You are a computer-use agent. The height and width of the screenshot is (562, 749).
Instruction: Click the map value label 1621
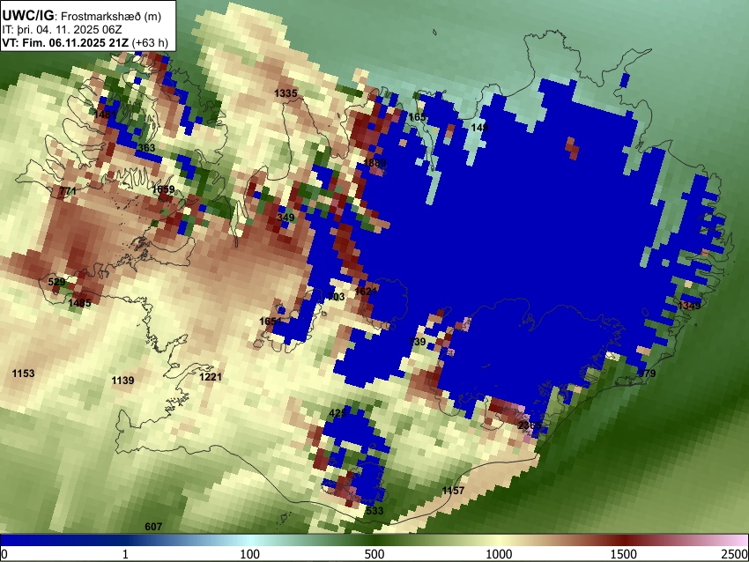point(367,291)
